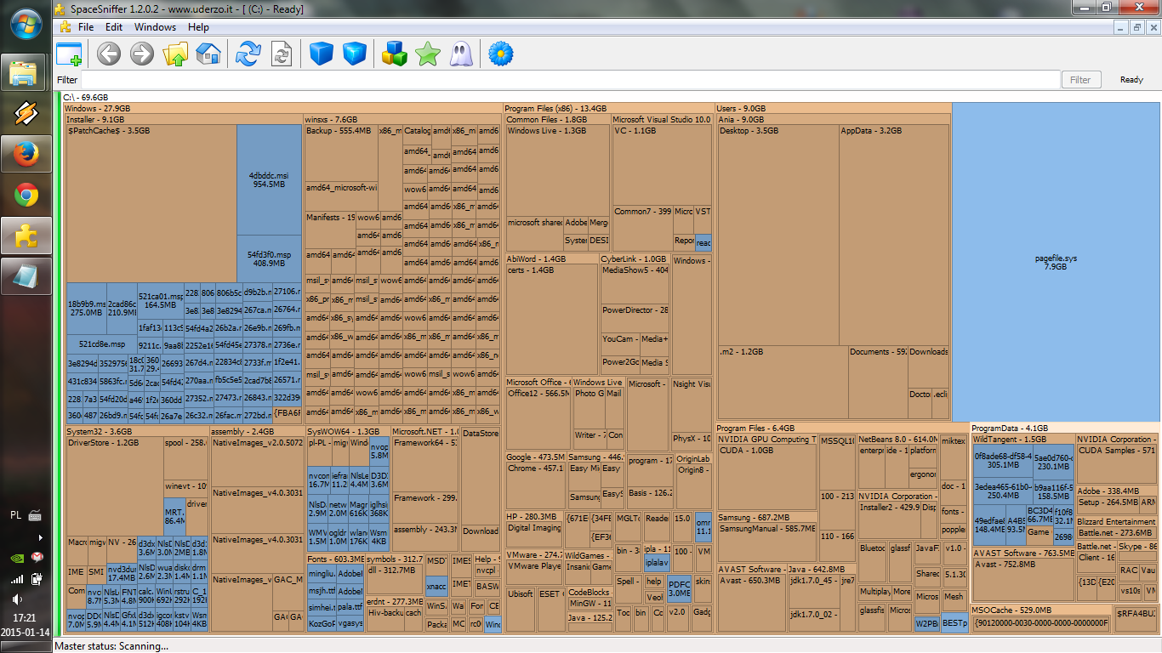Start a new master scan

click(248, 54)
